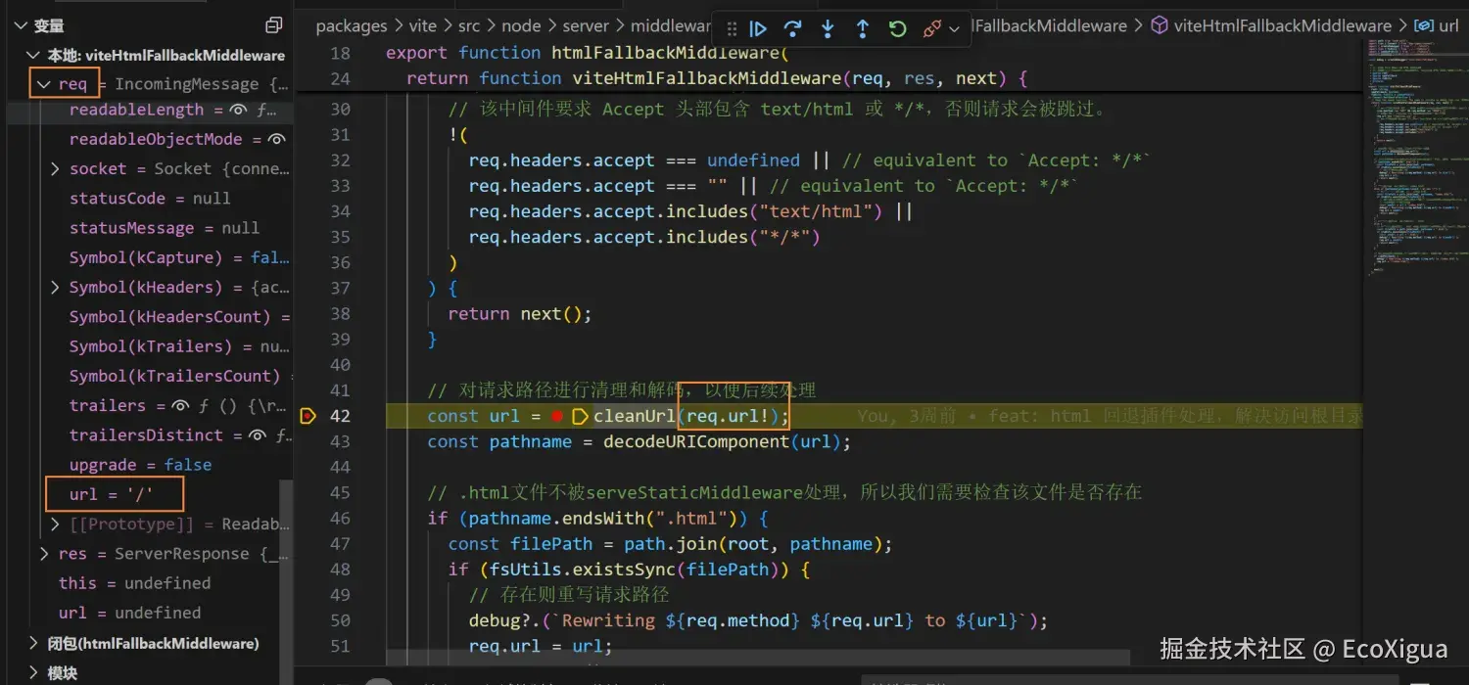Select the packages breadcrumb item
Viewport: 1469px width, 685px height.
point(353,26)
